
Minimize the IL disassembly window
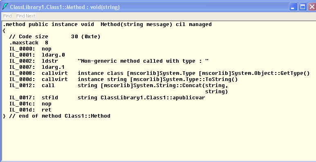point(293,7)
